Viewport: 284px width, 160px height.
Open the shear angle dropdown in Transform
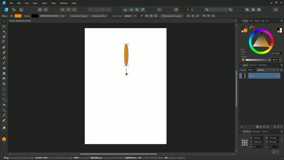point(278,147)
